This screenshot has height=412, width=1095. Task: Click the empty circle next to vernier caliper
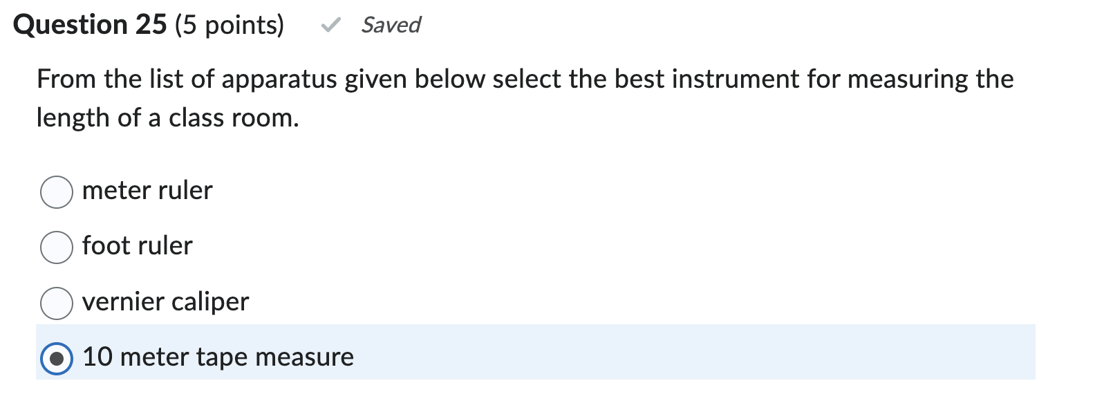click(57, 302)
